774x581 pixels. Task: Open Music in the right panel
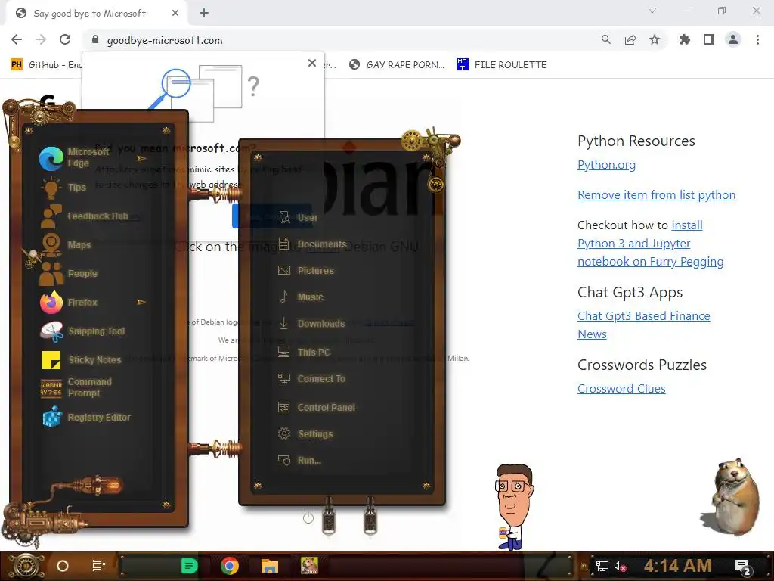pyautogui.click(x=301, y=297)
